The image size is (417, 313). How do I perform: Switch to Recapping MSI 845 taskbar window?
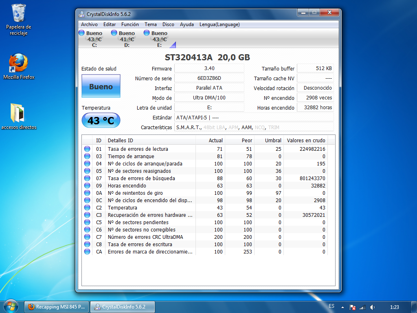[57, 307]
